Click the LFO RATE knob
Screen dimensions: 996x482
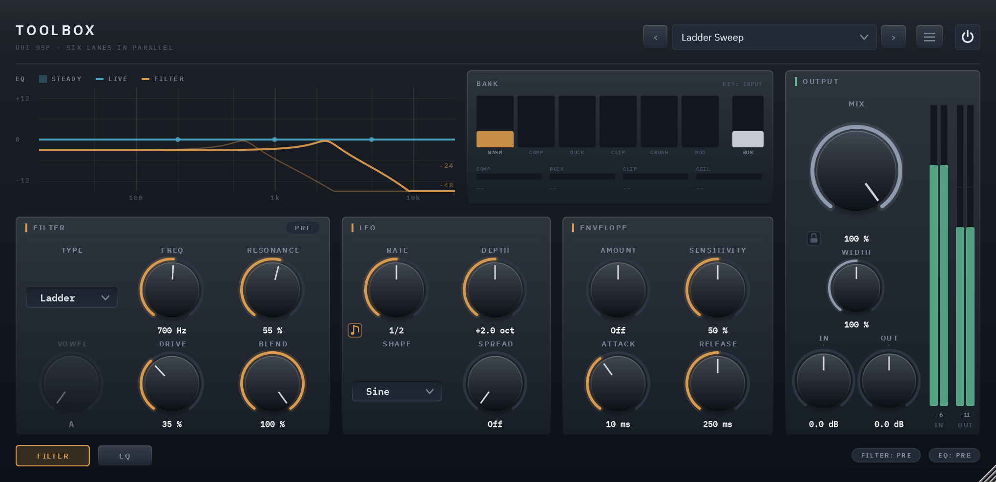tap(396, 289)
